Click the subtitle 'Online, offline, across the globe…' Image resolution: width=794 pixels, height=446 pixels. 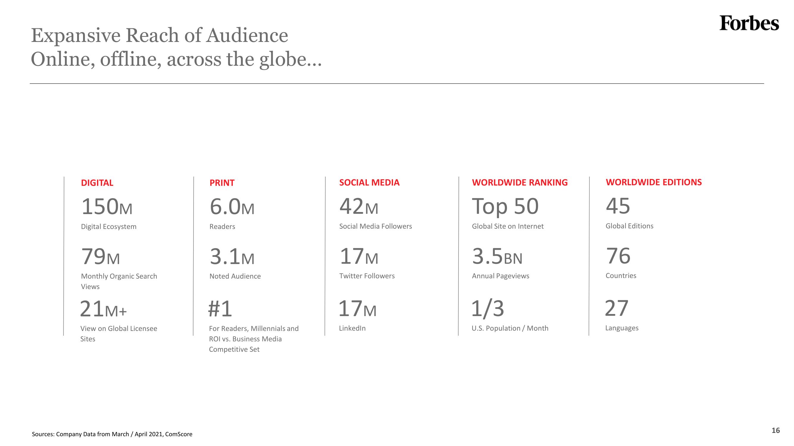(176, 59)
